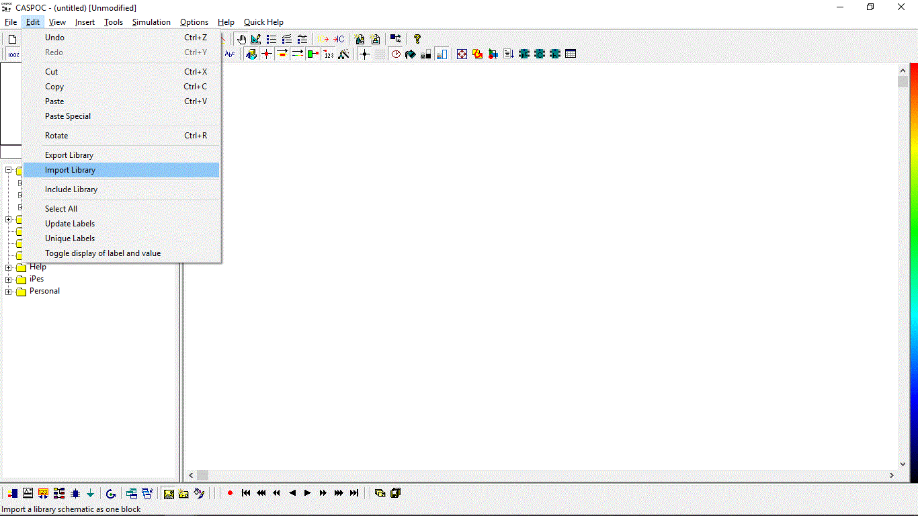Image resolution: width=918 pixels, height=516 pixels.
Task: Click the skip-to-start playback button
Action: click(246, 493)
